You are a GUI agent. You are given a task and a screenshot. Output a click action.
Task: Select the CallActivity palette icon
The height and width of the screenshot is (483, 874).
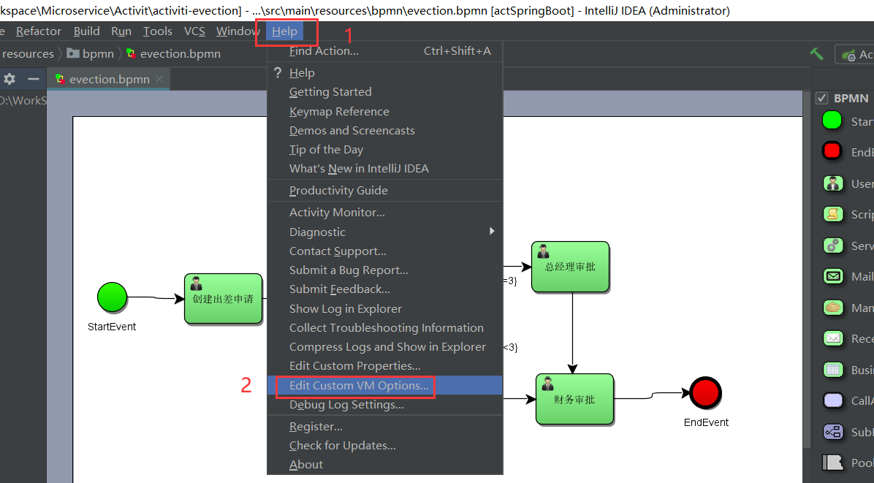pyautogui.click(x=833, y=400)
